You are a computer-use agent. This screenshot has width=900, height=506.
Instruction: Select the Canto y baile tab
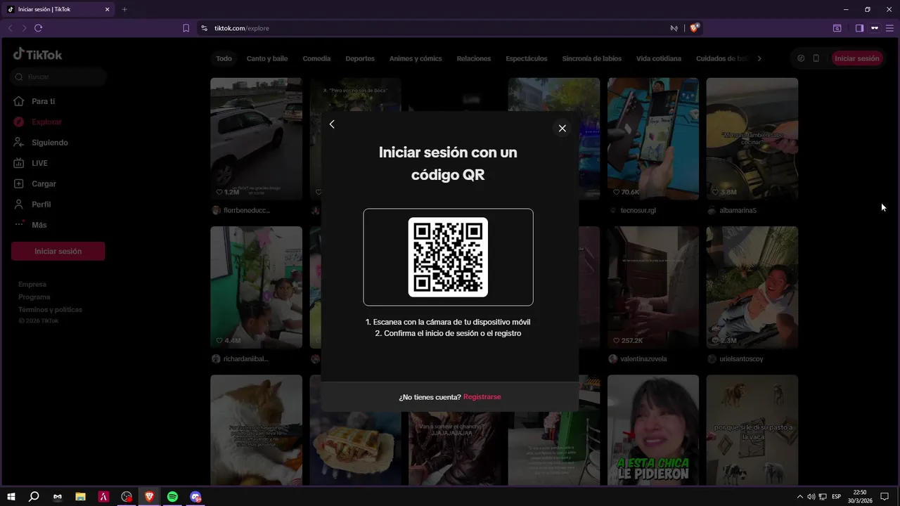(267, 58)
